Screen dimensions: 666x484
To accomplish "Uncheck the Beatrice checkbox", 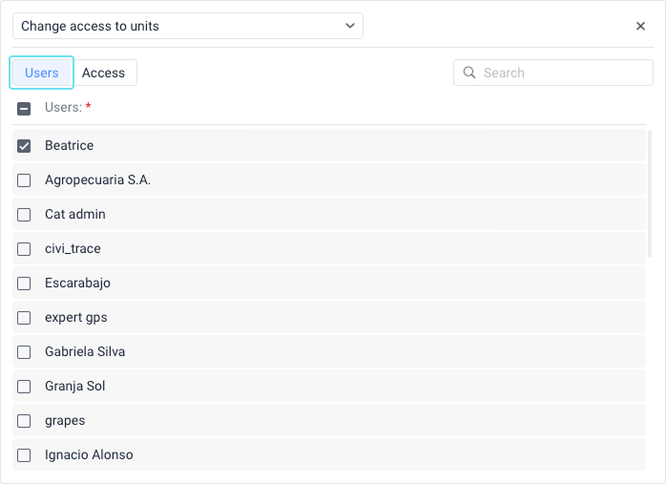I will coord(24,146).
